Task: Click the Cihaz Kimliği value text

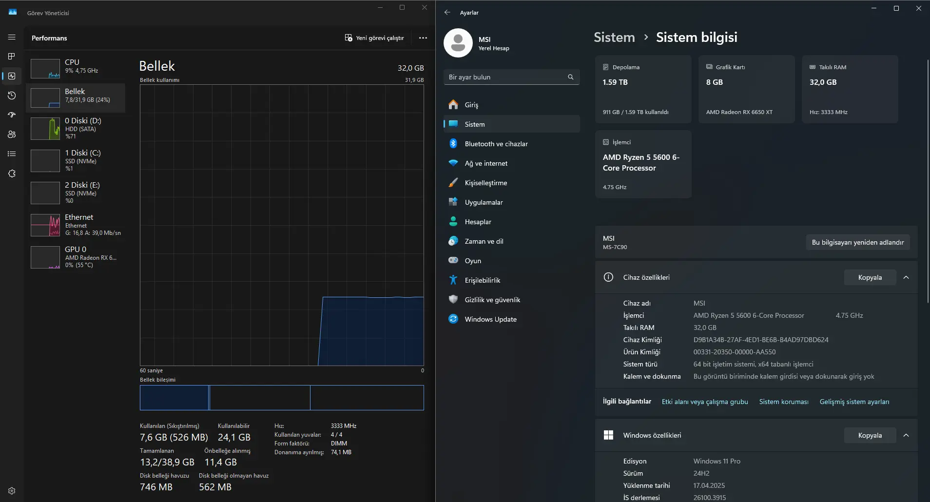Action: pyautogui.click(x=761, y=340)
